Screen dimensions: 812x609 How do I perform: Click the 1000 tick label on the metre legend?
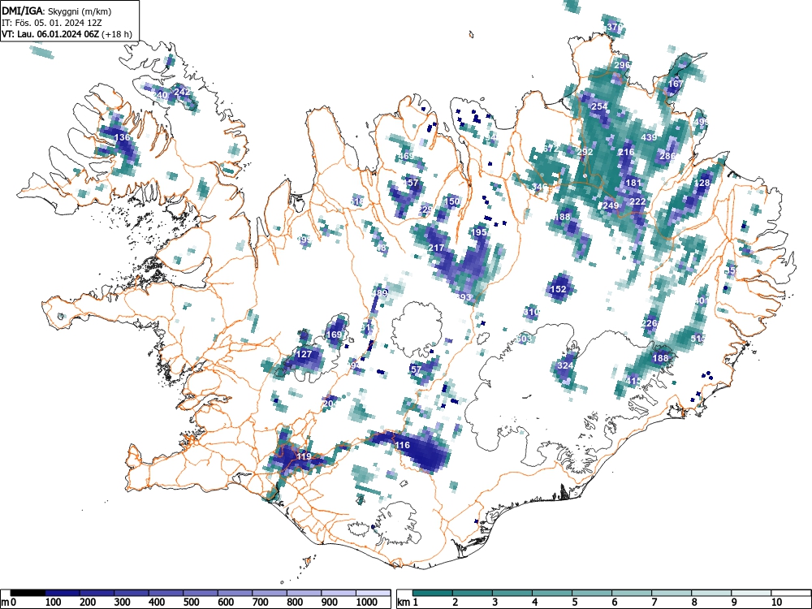pos(366,603)
